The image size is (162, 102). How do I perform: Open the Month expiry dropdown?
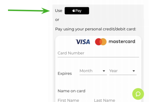coord(93,71)
